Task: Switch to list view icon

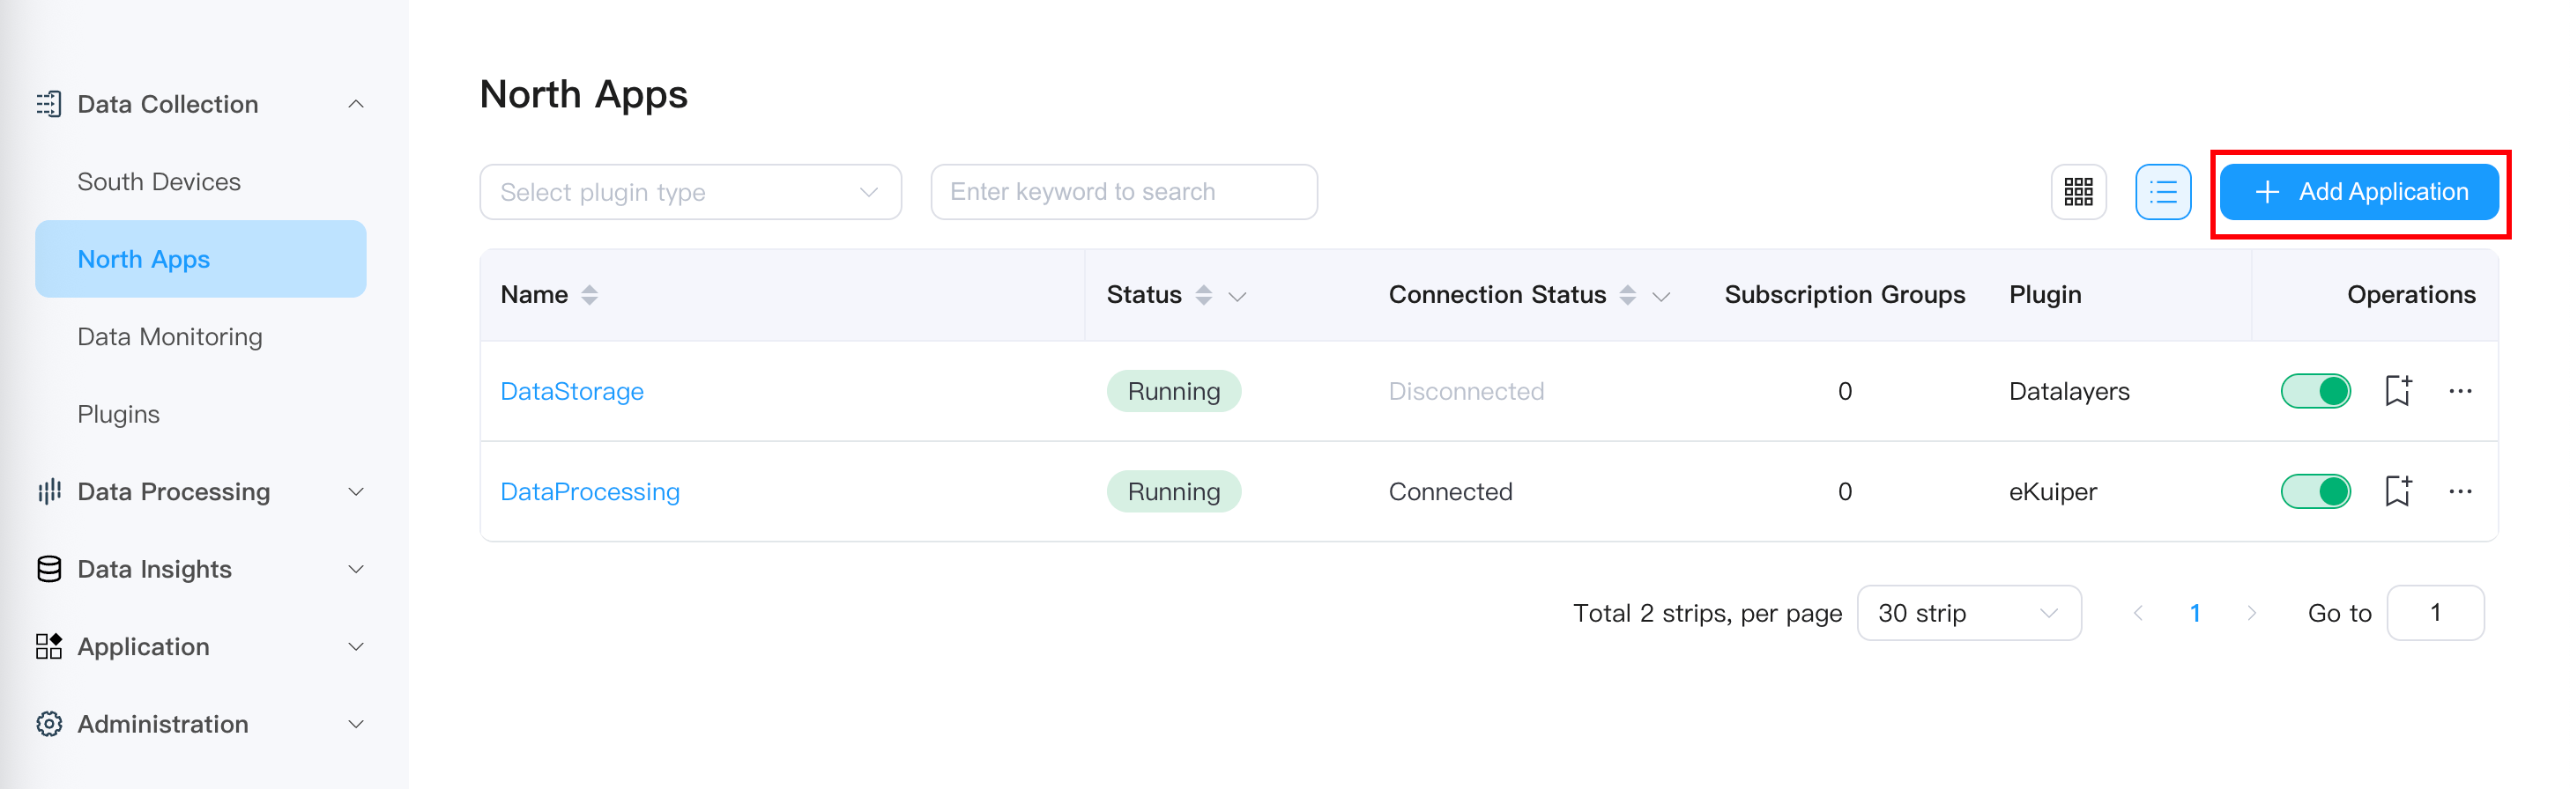Action: [2162, 191]
